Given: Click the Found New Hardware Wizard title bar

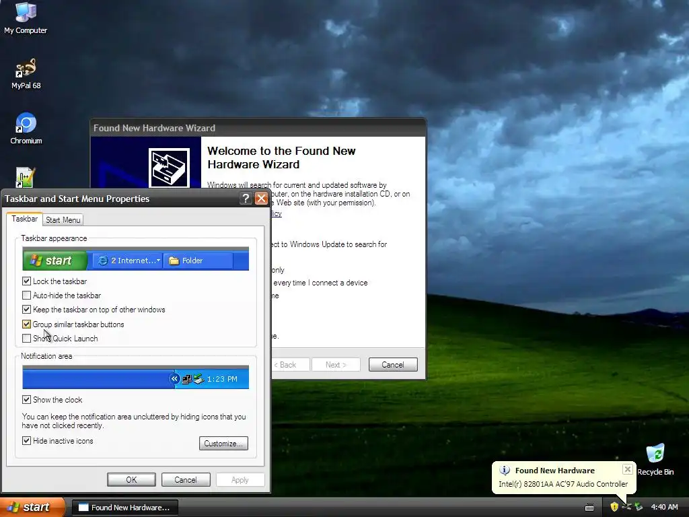Looking at the screenshot, I should (x=258, y=128).
